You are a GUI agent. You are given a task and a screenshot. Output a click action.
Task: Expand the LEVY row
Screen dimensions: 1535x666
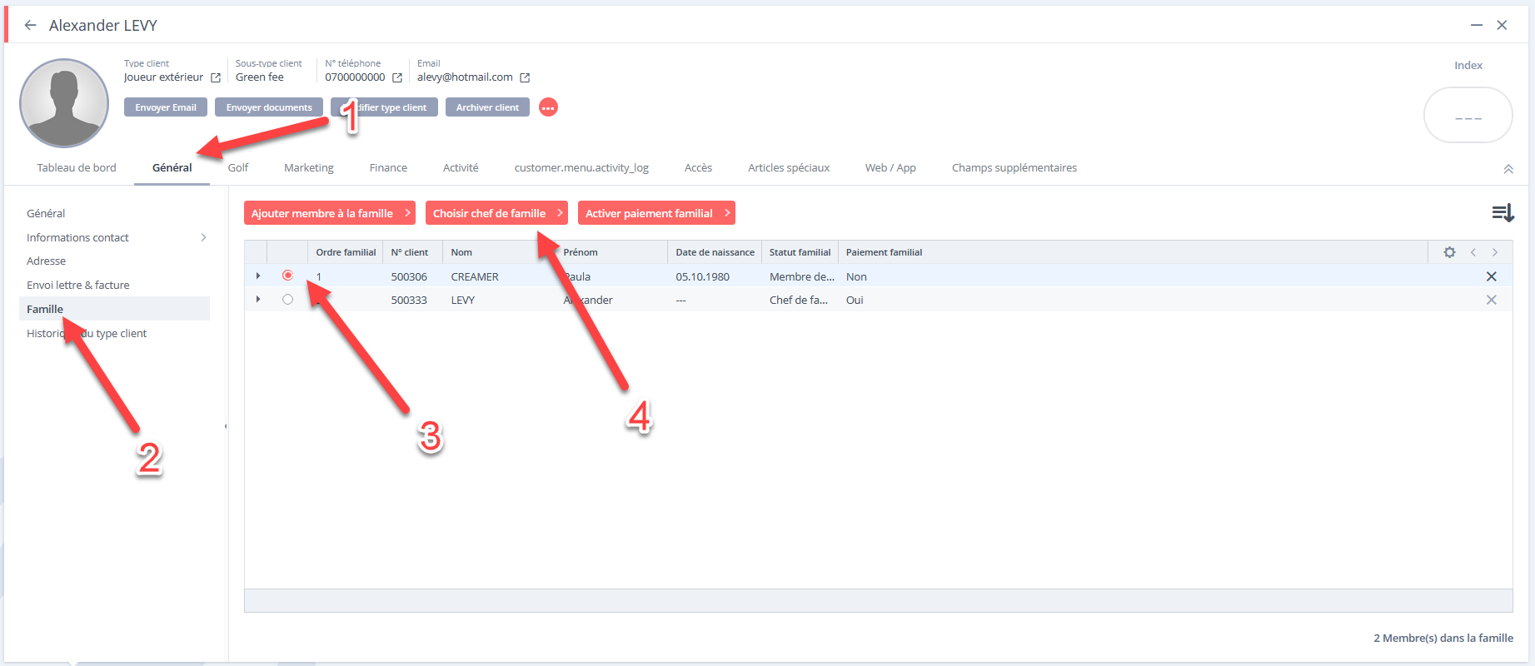point(258,299)
